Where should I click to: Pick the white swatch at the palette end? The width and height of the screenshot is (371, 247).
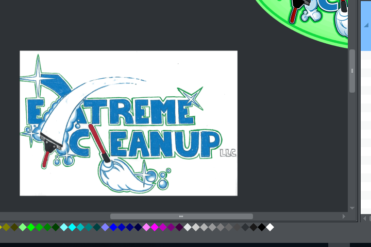(x=270, y=227)
